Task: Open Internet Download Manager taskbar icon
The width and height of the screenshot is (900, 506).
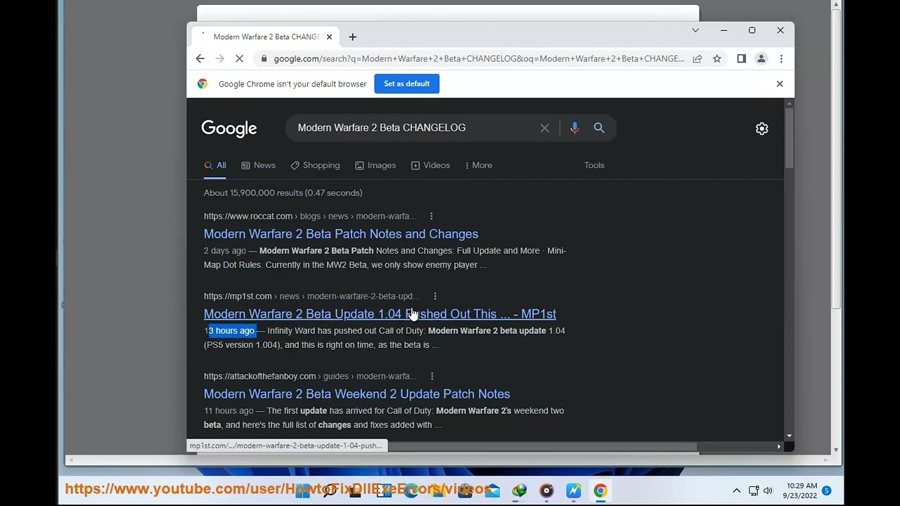Action: [520, 491]
